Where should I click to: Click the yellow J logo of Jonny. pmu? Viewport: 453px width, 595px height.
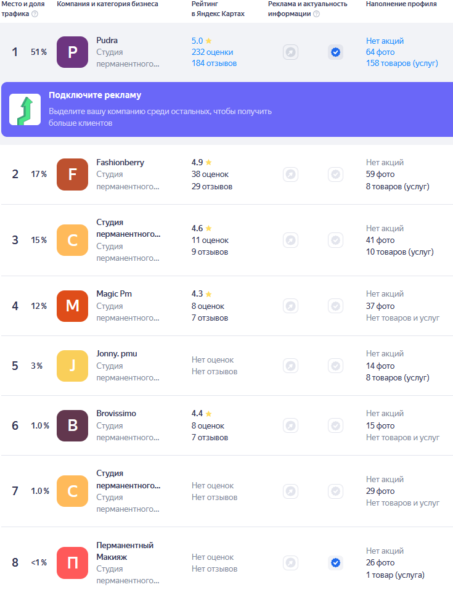pos(73,366)
